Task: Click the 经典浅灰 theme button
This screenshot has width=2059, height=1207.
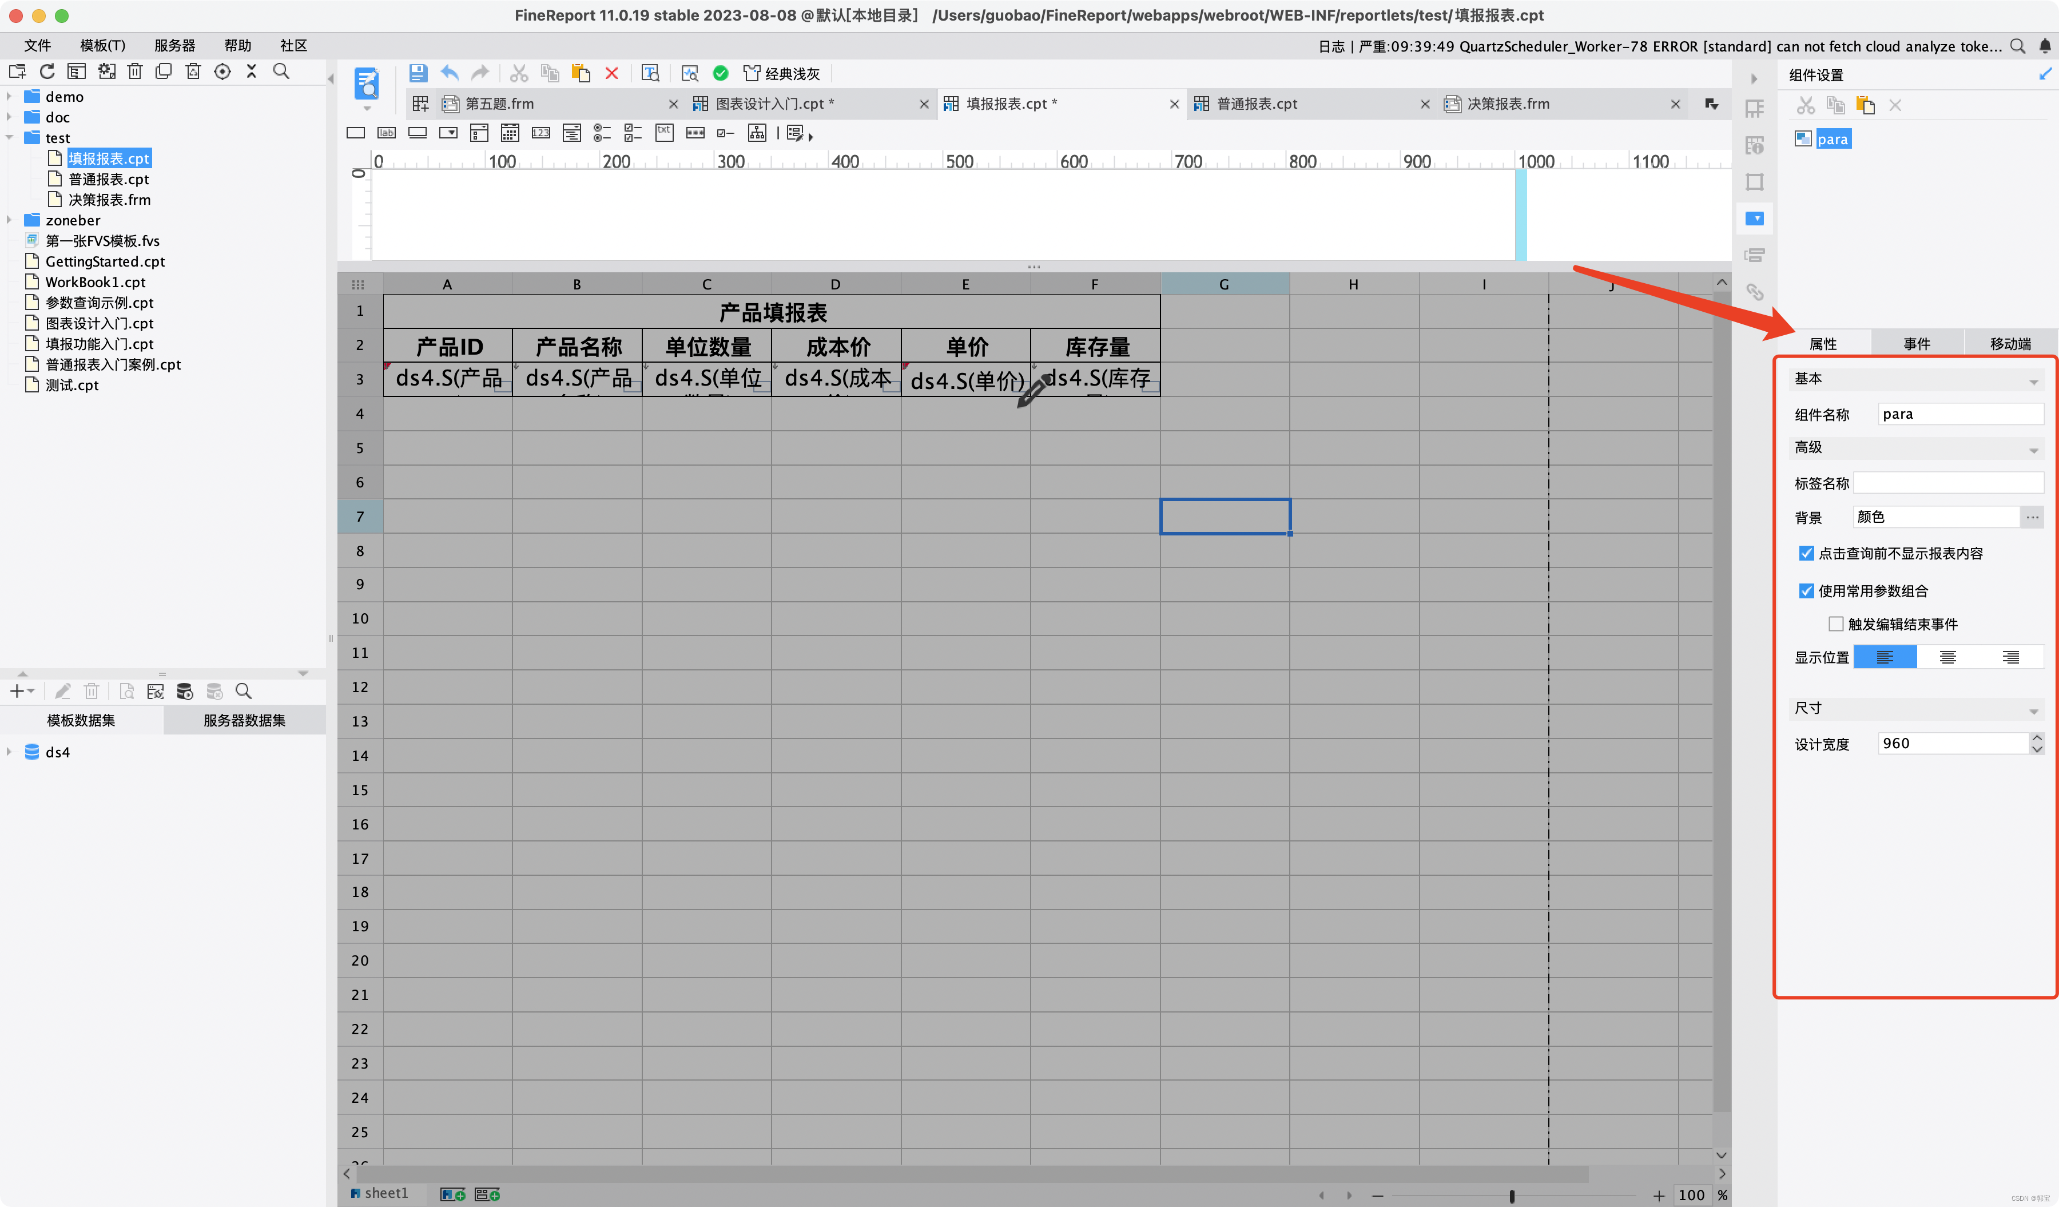Action: pos(781,74)
